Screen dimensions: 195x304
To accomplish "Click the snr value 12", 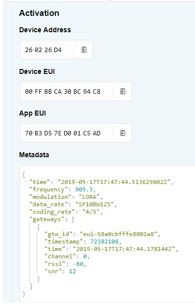I will click(x=73, y=271).
